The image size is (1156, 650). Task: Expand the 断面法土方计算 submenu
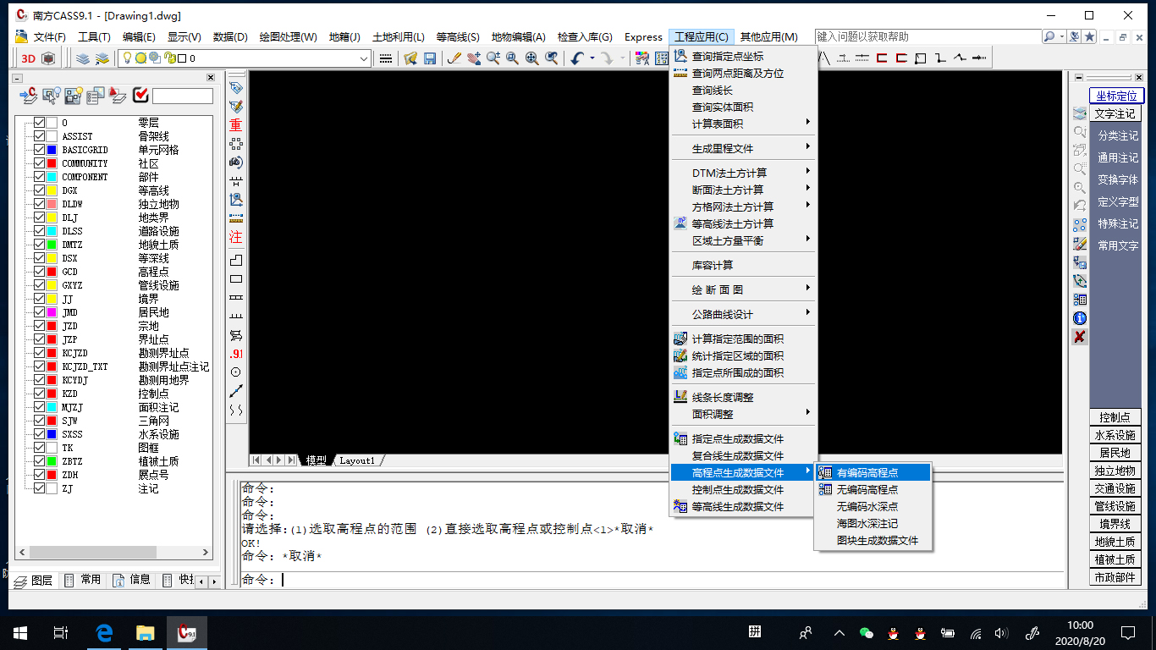pyautogui.click(x=743, y=190)
